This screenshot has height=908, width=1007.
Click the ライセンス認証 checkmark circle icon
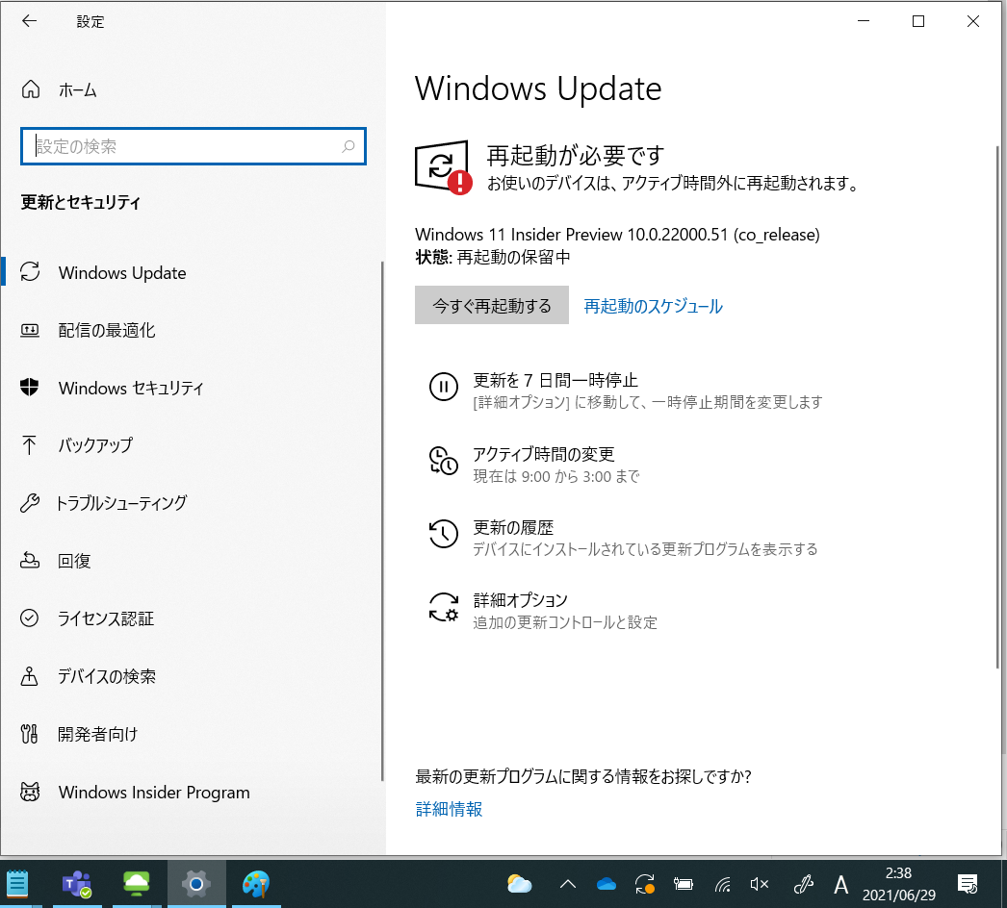point(30,618)
